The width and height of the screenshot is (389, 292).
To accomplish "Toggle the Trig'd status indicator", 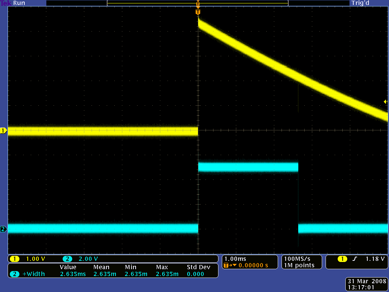I will 360,3.
